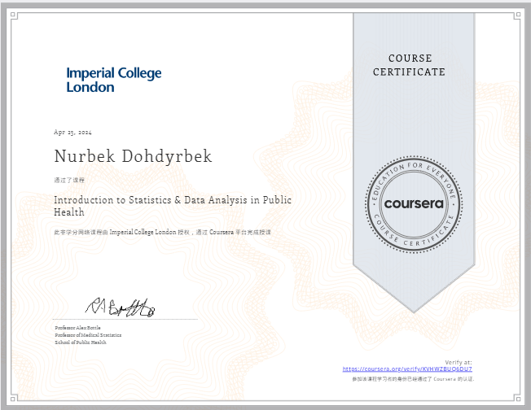531x410 pixels.
Task: Select the date text 'Apr 23, 2024'
Action: (x=72, y=133)
